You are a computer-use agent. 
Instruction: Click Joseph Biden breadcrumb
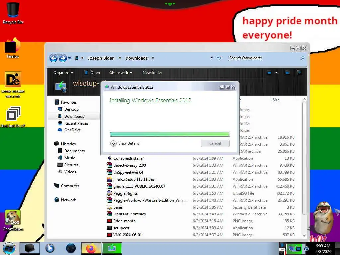(101, 58)
